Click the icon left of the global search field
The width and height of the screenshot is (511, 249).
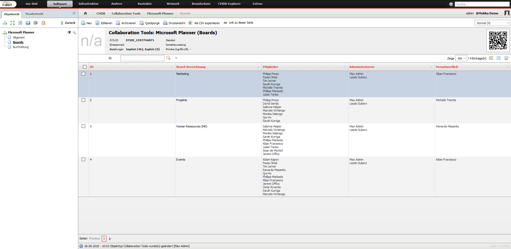coord(451,4)
